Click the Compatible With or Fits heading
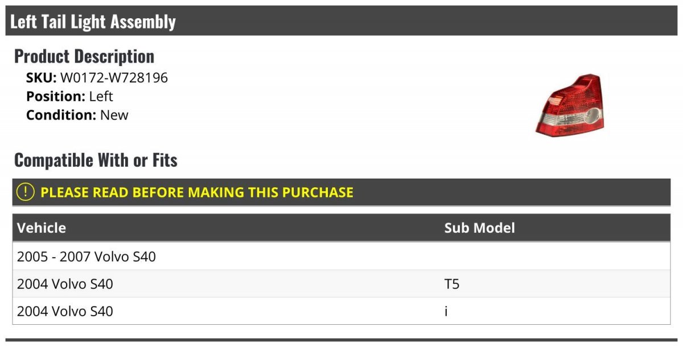683x347 pixels. click(x=96, y=160)
